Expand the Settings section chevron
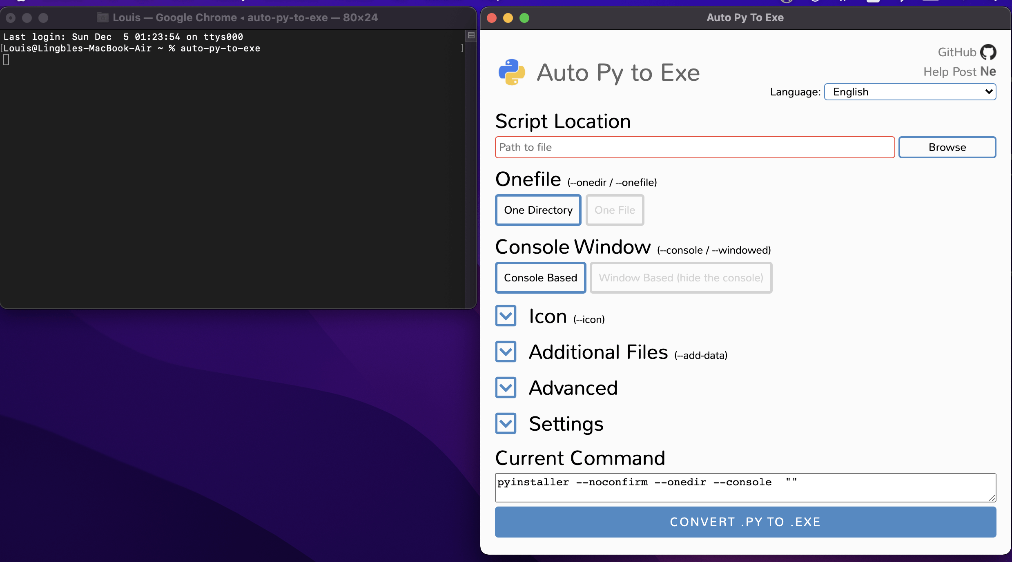Viewport: 1012px width, 562px height. pyautogui.click(x=506, y=424)
